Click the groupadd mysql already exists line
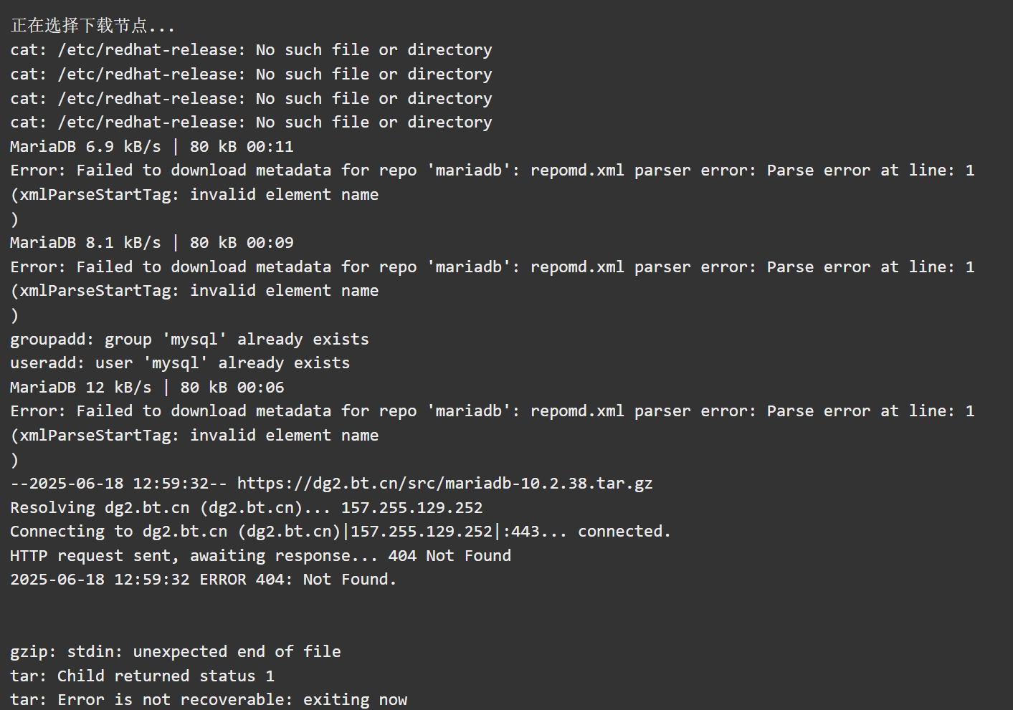 [x=189, y=340]
